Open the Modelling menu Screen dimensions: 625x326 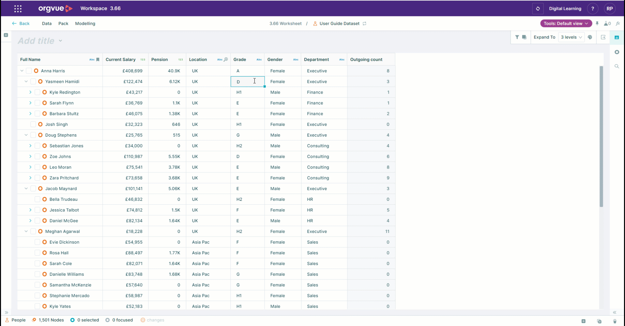(x=85, y=23)
